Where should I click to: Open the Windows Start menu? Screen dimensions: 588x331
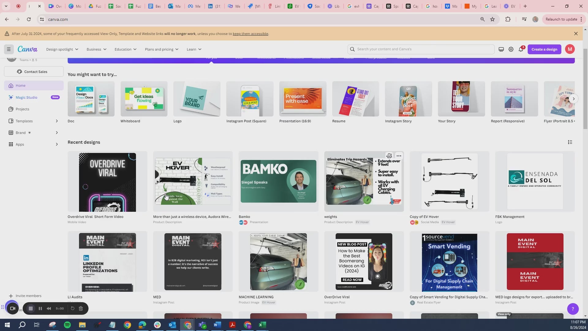[x=7, y=325]
